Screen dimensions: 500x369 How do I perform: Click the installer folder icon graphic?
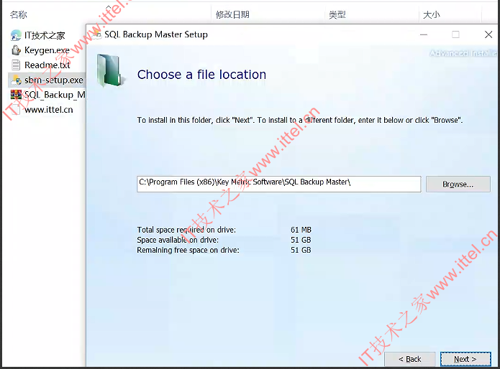point(109,70)
